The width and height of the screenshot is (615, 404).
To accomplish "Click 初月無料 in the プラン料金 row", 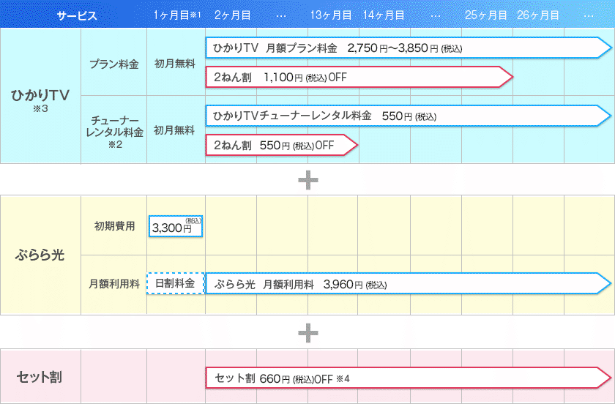I will tap(175, 64).
